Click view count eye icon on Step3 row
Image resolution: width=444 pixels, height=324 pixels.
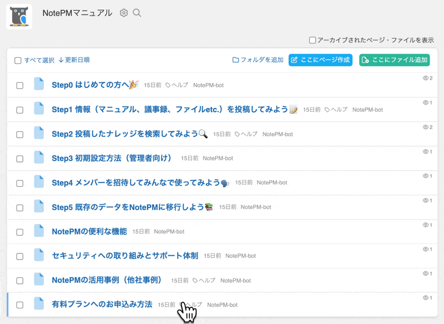pos(425,152)
